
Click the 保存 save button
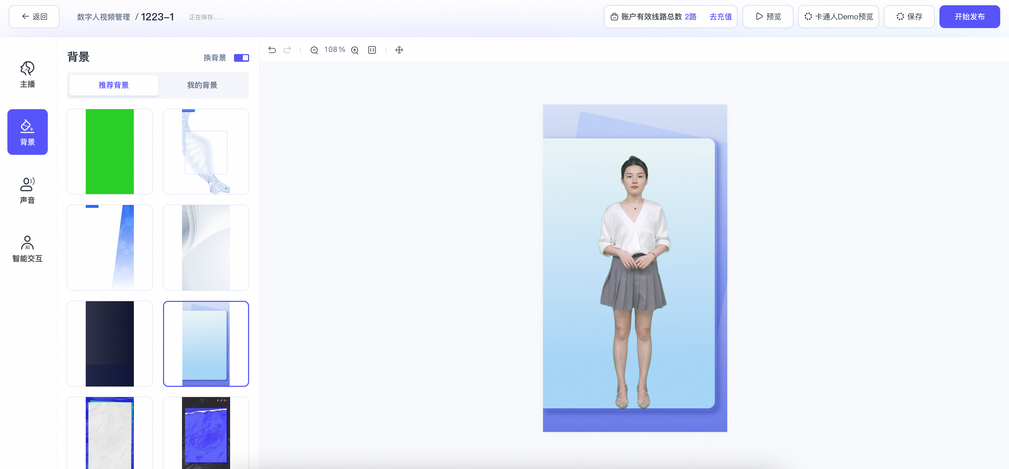point(909,16)
